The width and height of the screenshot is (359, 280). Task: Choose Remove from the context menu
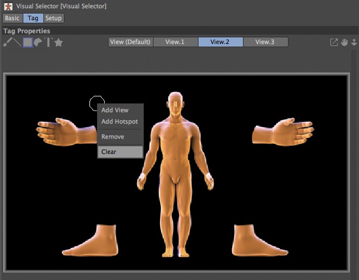(120, 136)
